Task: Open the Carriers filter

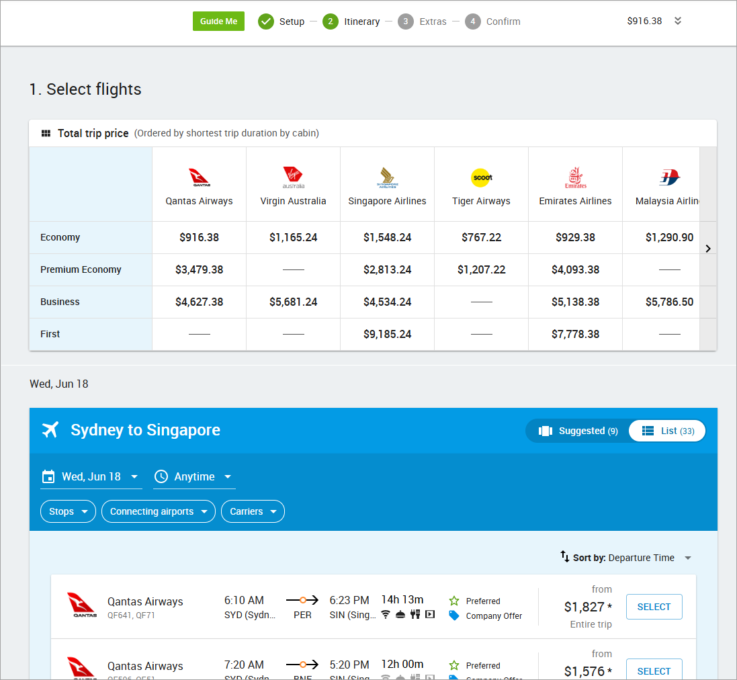Action: click(253, 512)
